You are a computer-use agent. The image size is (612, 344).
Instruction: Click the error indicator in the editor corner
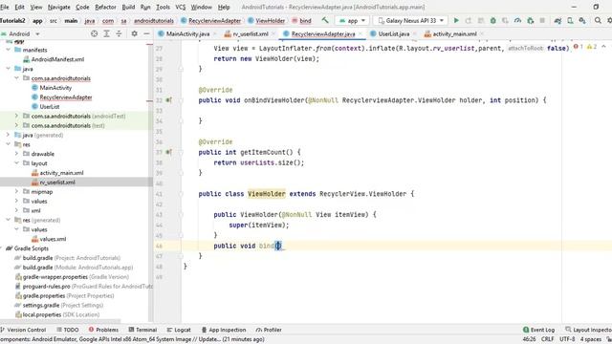click(x=578, y=47)
